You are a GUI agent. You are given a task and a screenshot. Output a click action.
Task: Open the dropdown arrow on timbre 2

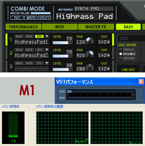coord(47,50)
